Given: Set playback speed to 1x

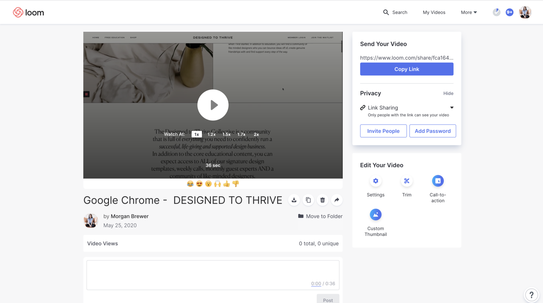Looking at the screenshot, I should click(197, 134).
